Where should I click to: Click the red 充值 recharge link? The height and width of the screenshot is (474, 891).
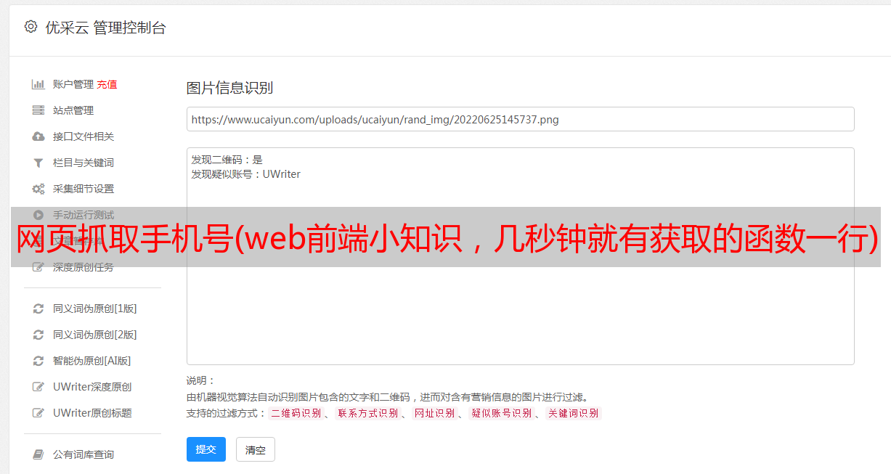tap(107, 84)
